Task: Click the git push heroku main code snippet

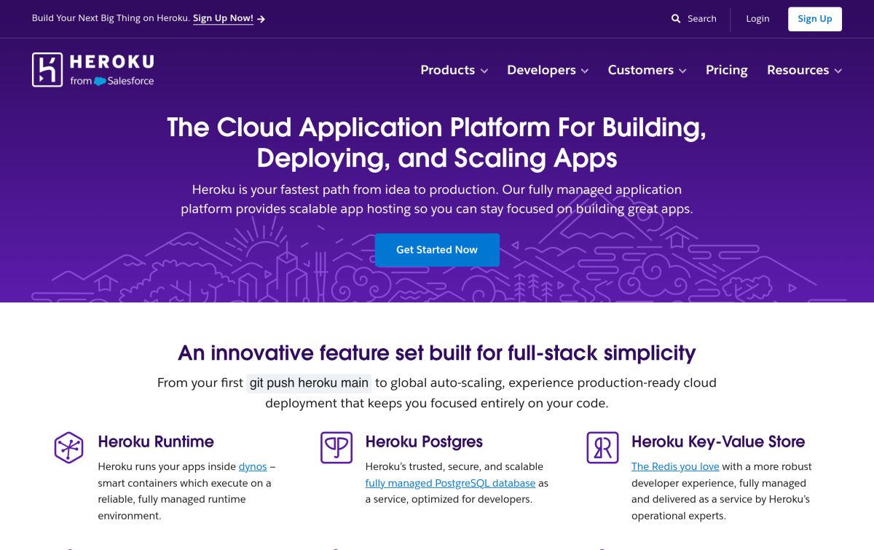Action: [309, 382]
